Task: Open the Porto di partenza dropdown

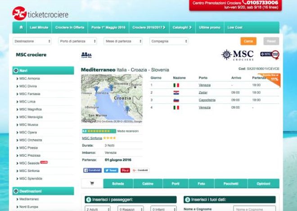Action: point(78,41)
